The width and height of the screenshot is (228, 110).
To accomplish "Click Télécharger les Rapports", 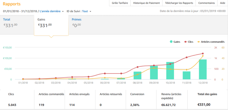I will 179,3.
